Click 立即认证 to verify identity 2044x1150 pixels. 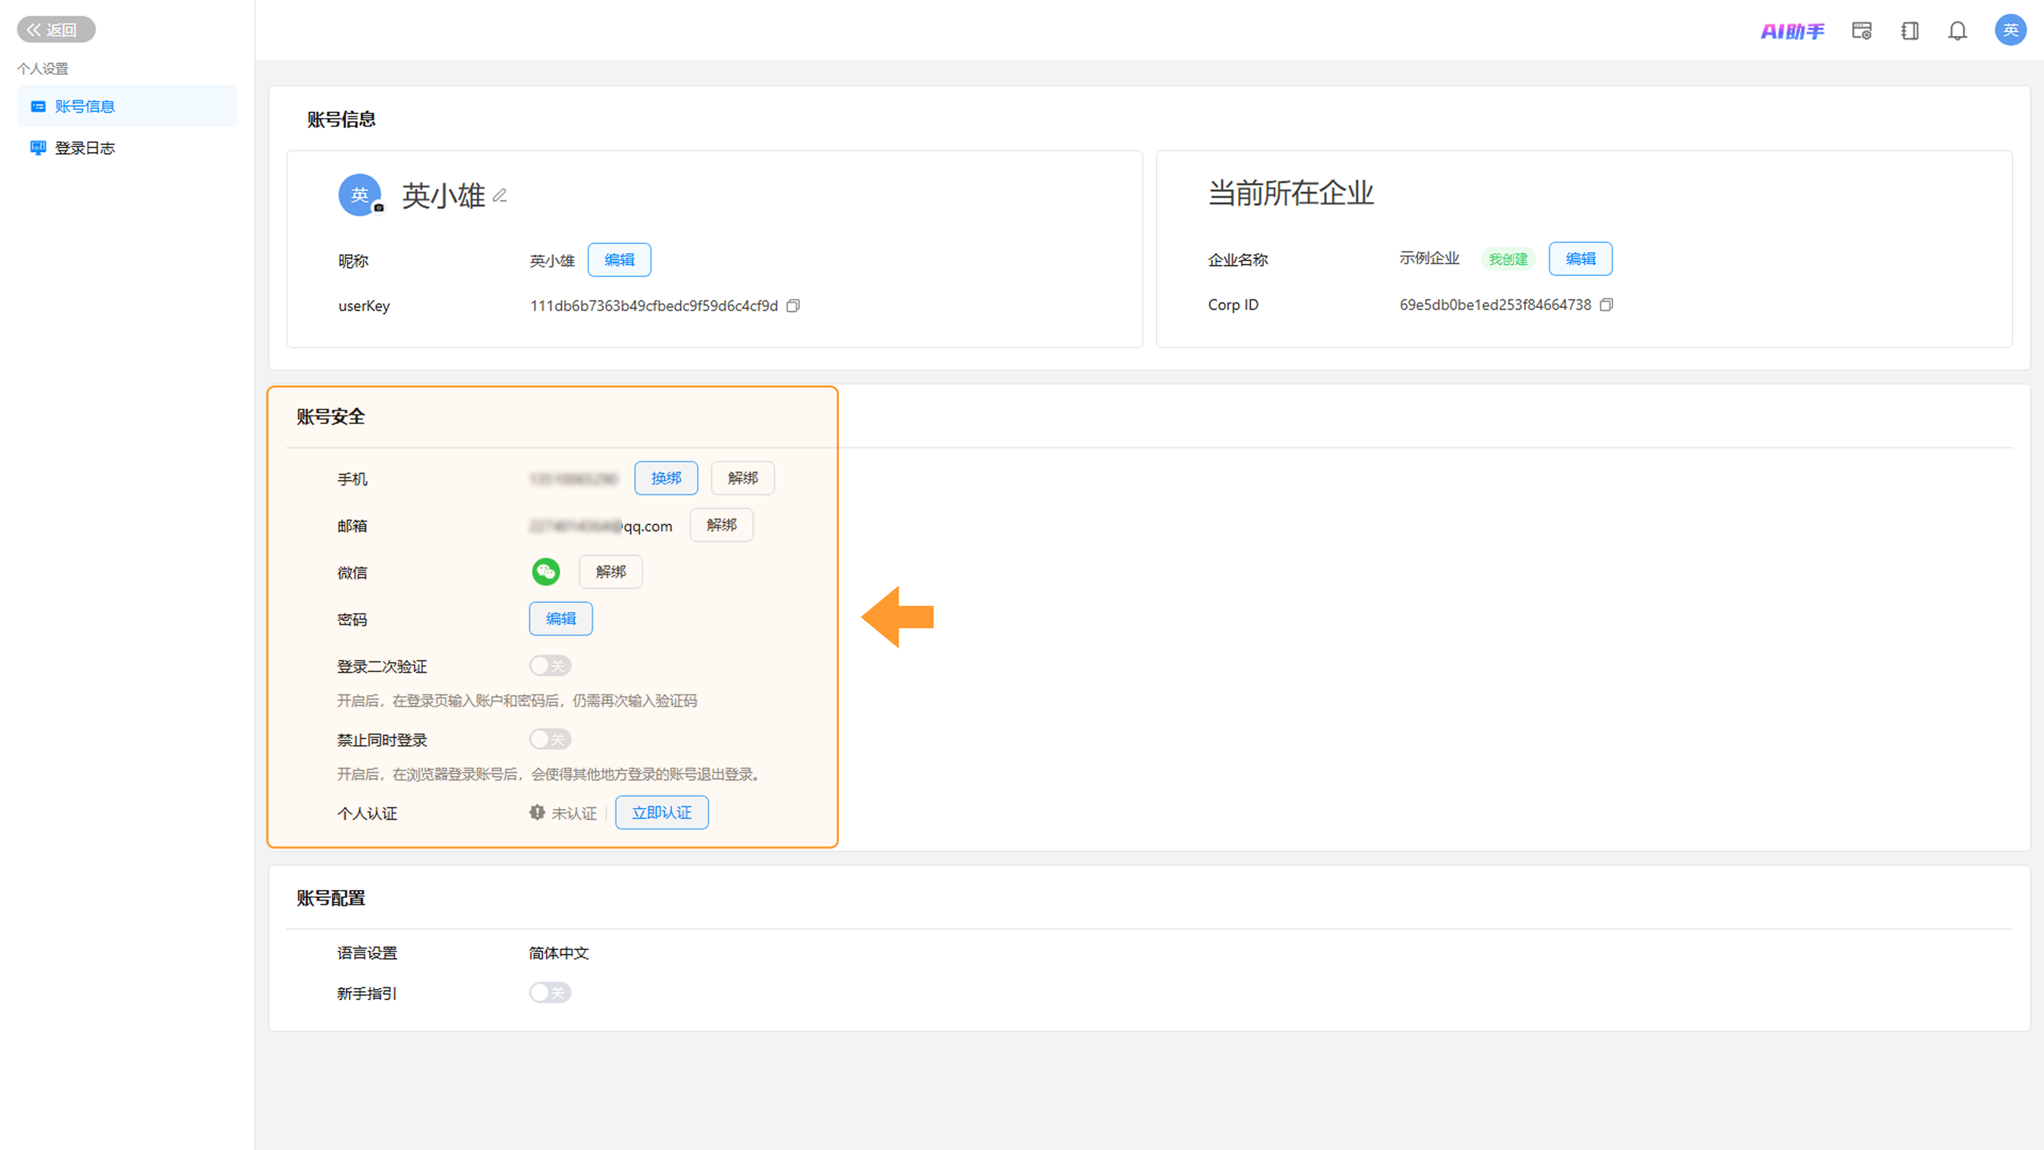[662, 812]
